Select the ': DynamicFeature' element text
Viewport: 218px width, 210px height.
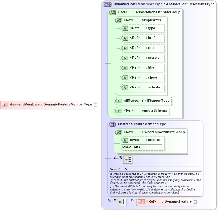coord(177,201)
